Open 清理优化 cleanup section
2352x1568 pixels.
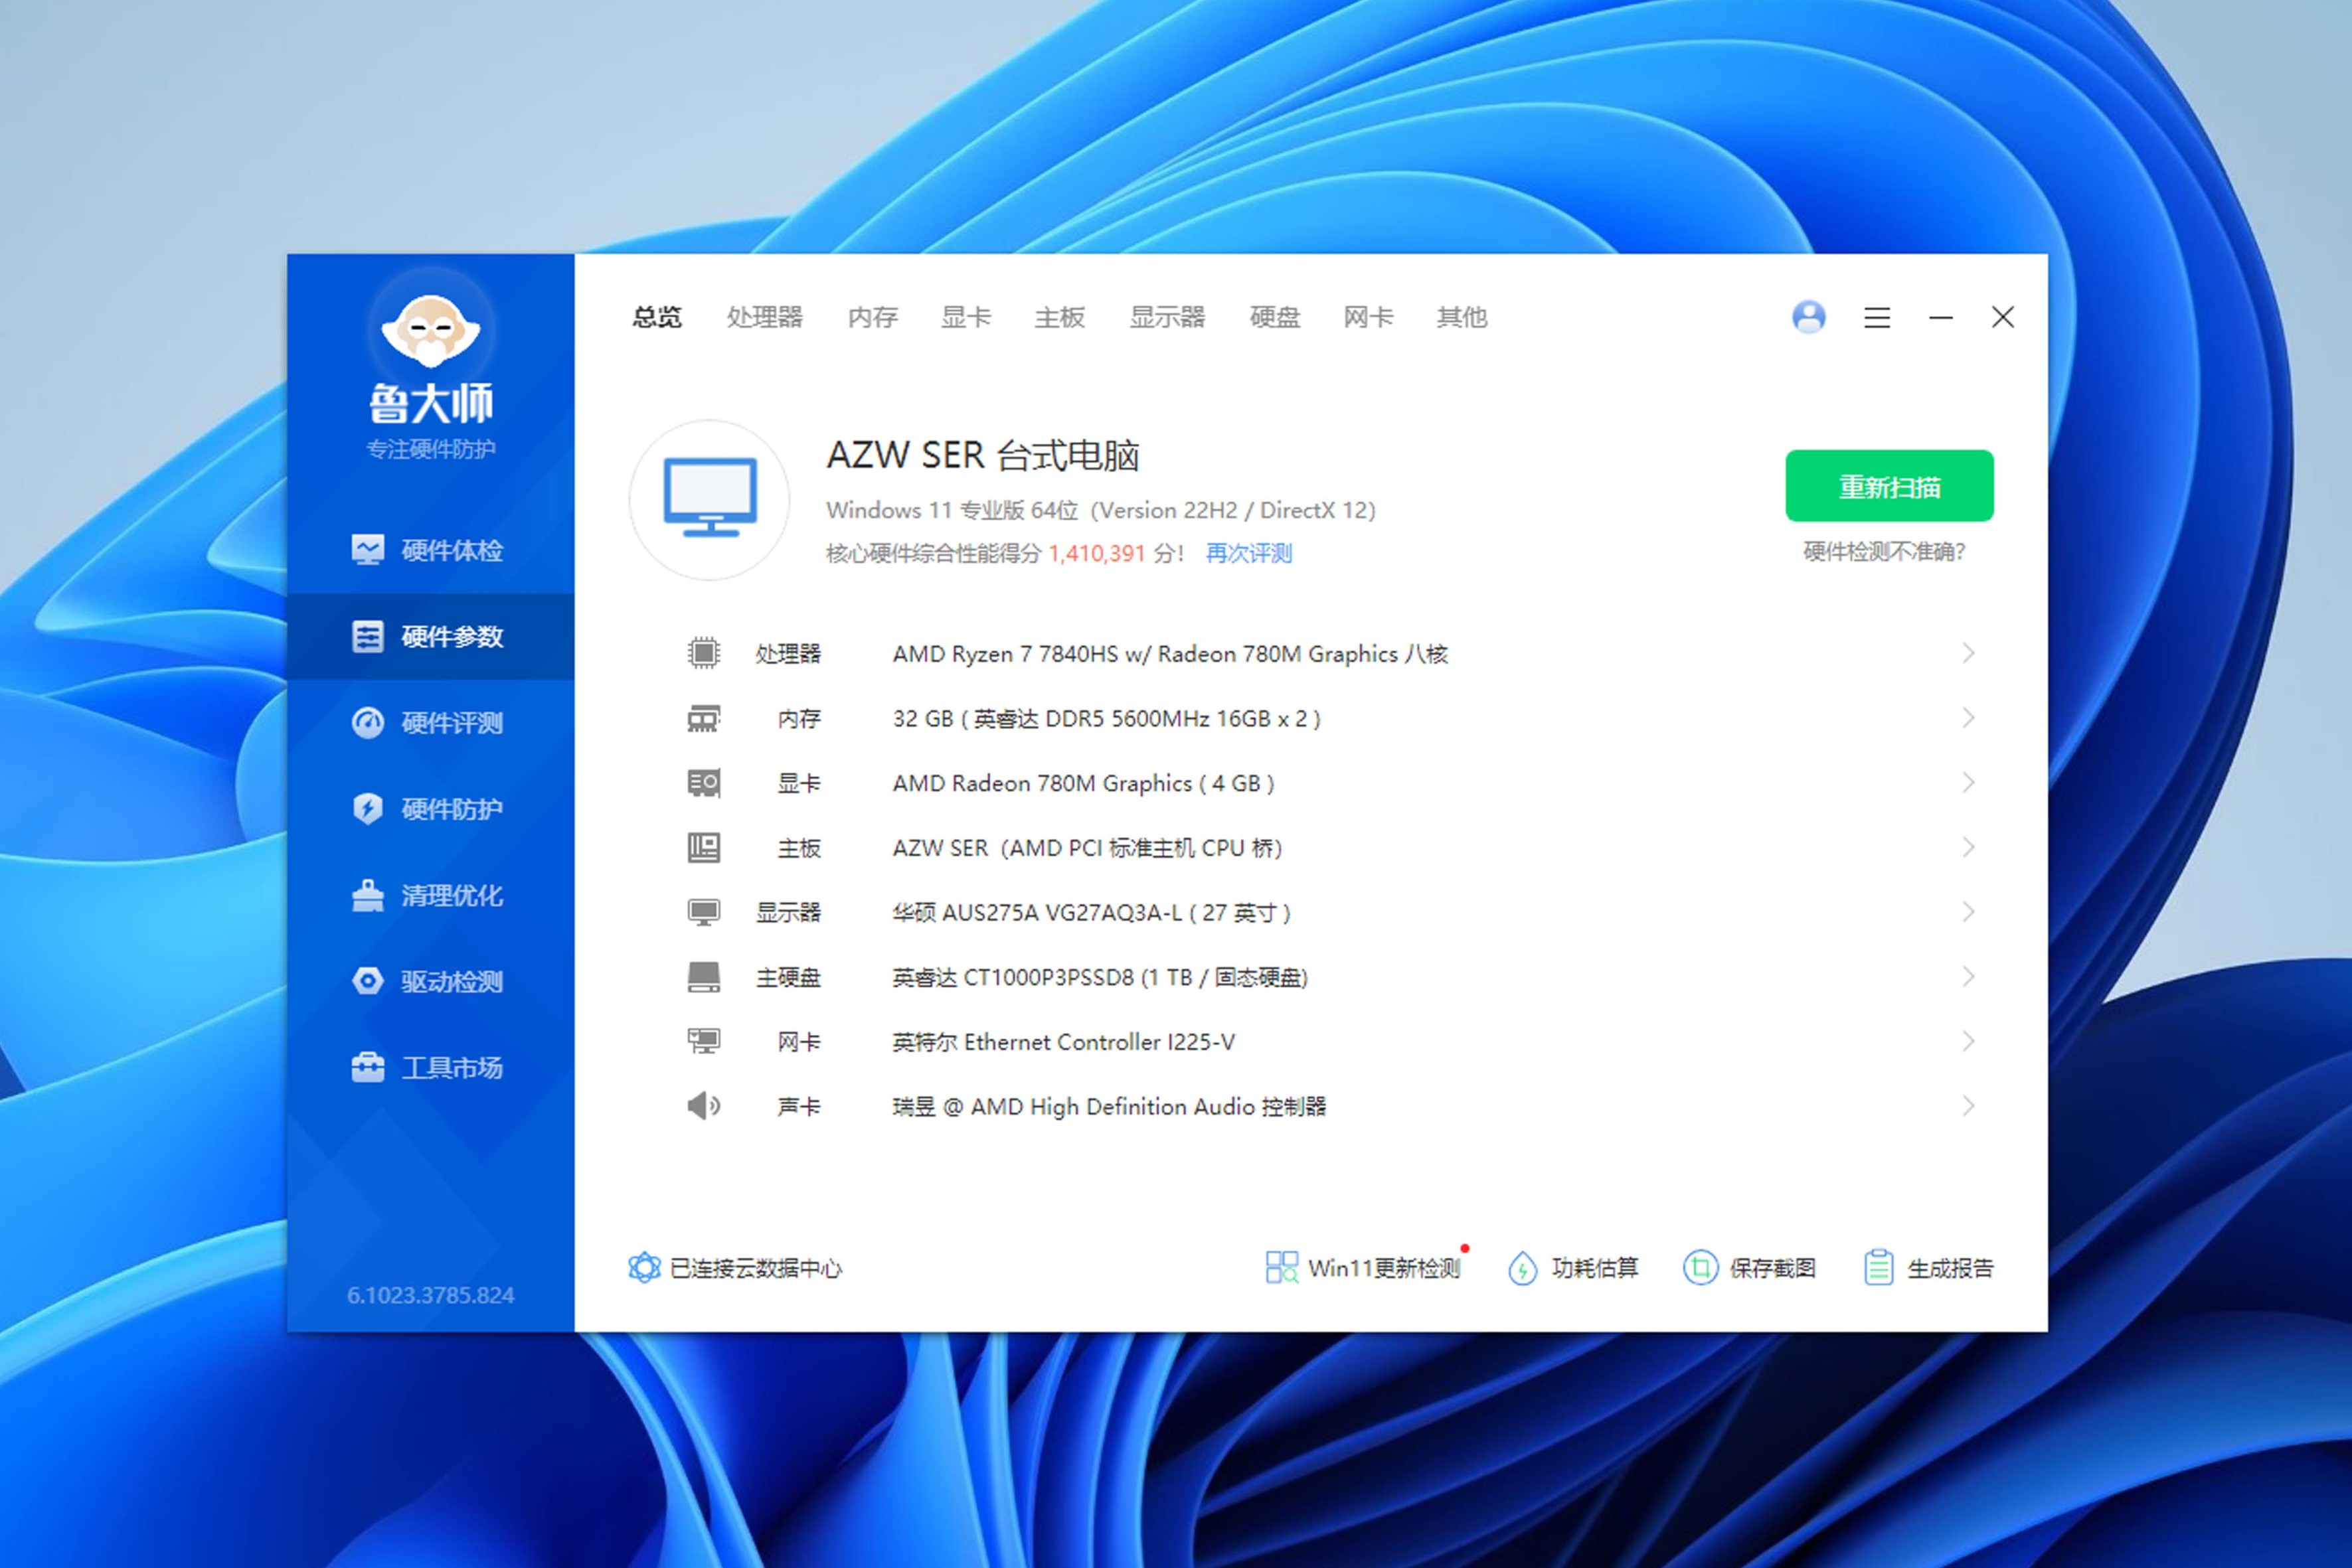[x=430, y=895]
